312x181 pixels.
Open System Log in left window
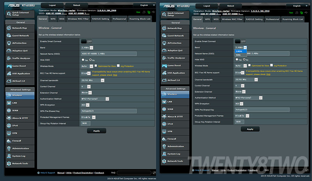pyautogui.click(x=20, y=156)
